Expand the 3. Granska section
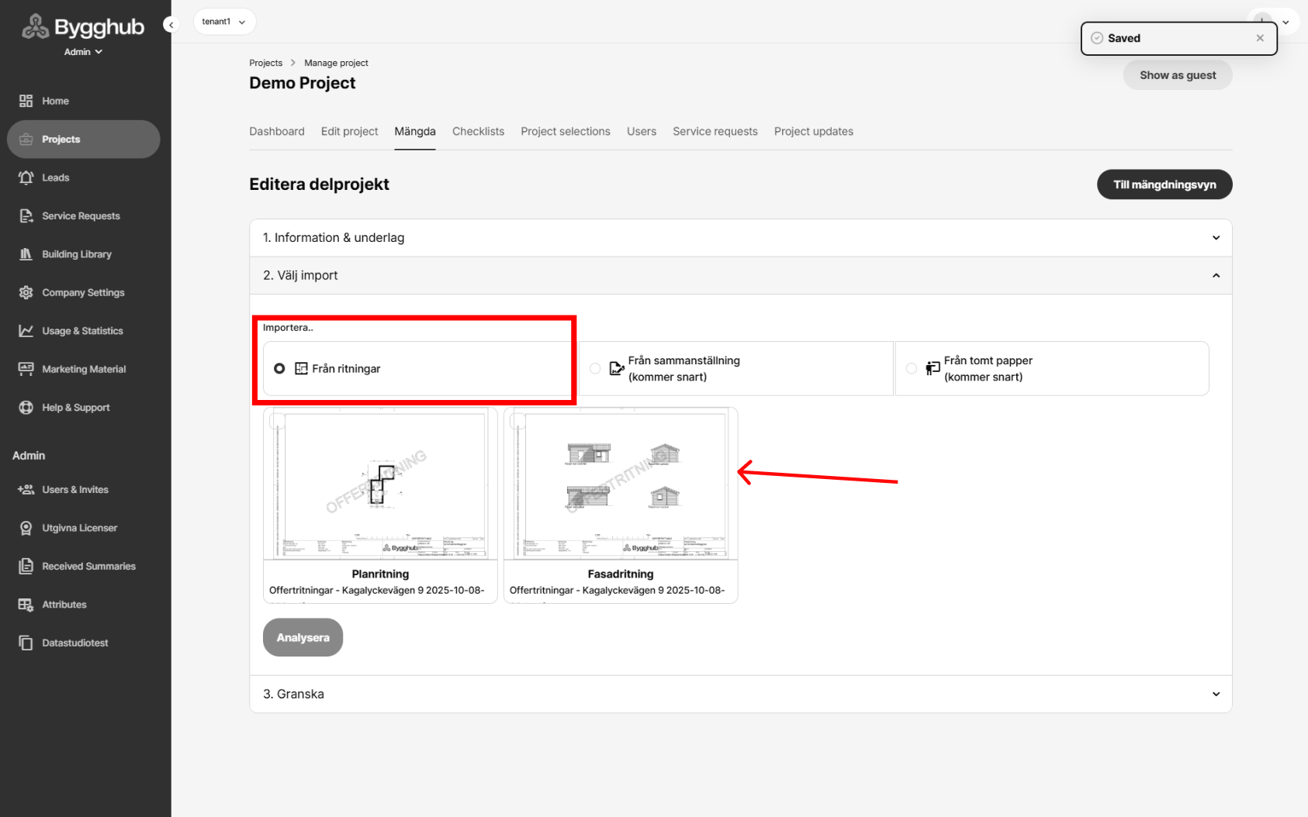 [x=740, y=695]
